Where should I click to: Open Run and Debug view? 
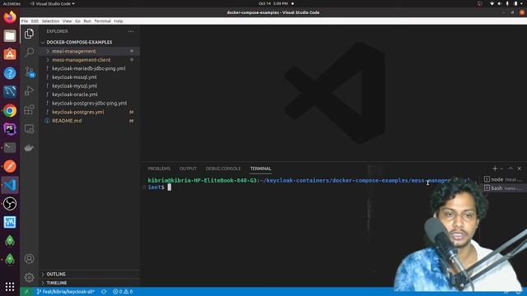(x=30, y=90)
